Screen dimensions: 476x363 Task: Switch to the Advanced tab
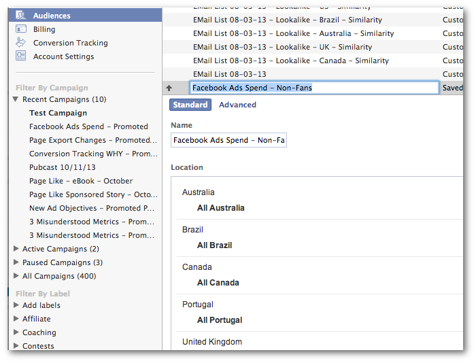(237, 105)
